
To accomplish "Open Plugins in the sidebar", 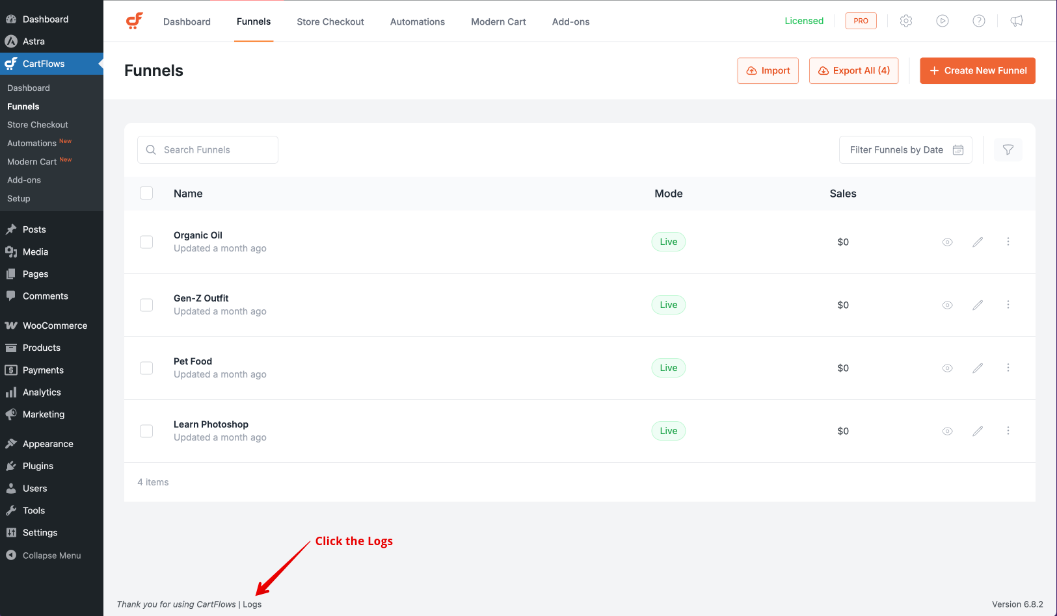I will click(x=51, y=466).
